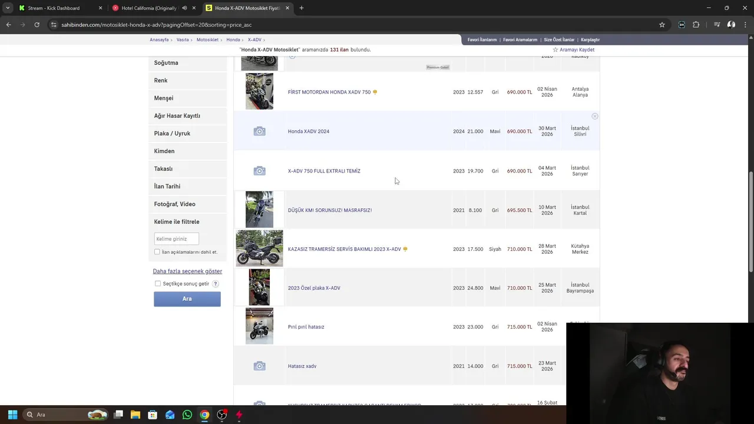Open the Chrome profile avatar

click(731, 25)
